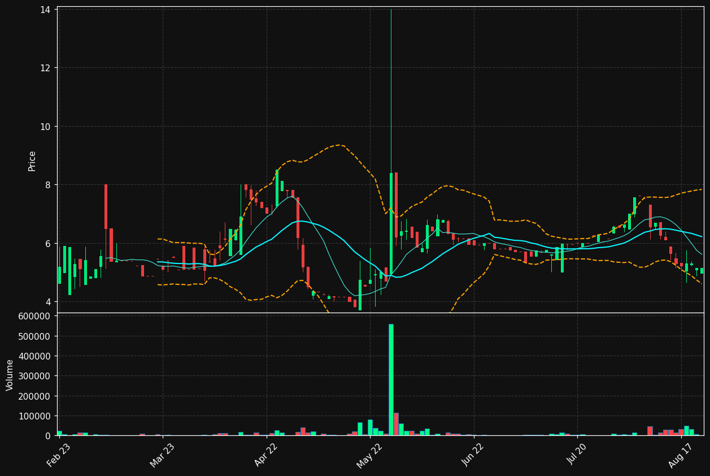710x476 pixels.
Task: Click the volume axis value 200000
Action: (x=35, y=396)
